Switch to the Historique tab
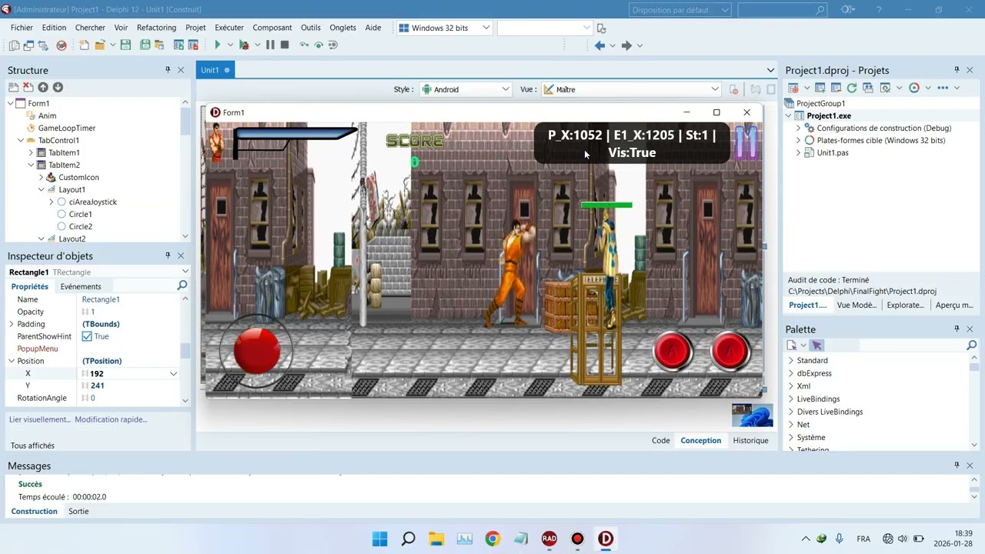Screen dimensions: 985x554 750,440
